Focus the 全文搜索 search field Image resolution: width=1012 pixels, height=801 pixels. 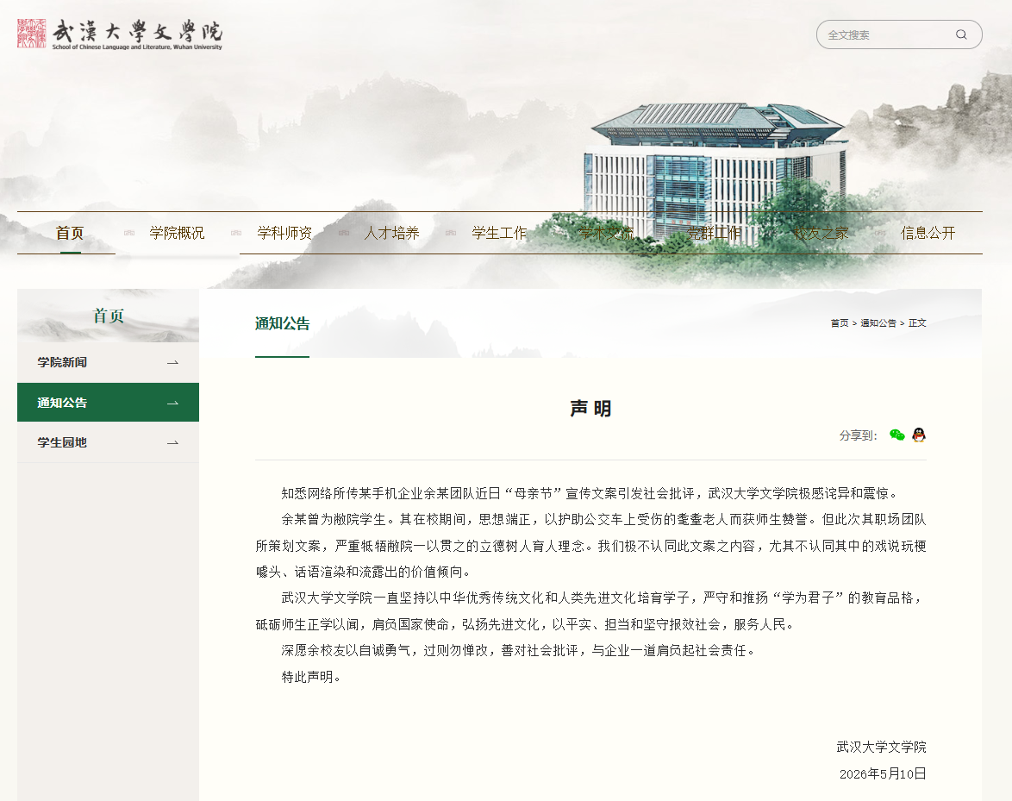(x=886, y=34)
